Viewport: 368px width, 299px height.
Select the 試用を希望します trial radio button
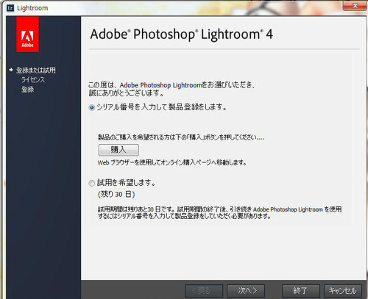tap(92, 183)
